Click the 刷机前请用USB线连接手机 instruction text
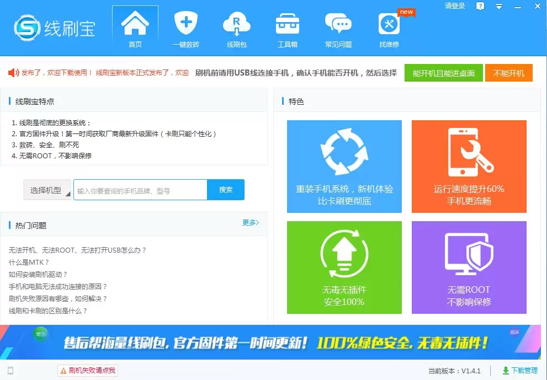The height and width of the screenshot is (380, 547). [x=296, y=73]
